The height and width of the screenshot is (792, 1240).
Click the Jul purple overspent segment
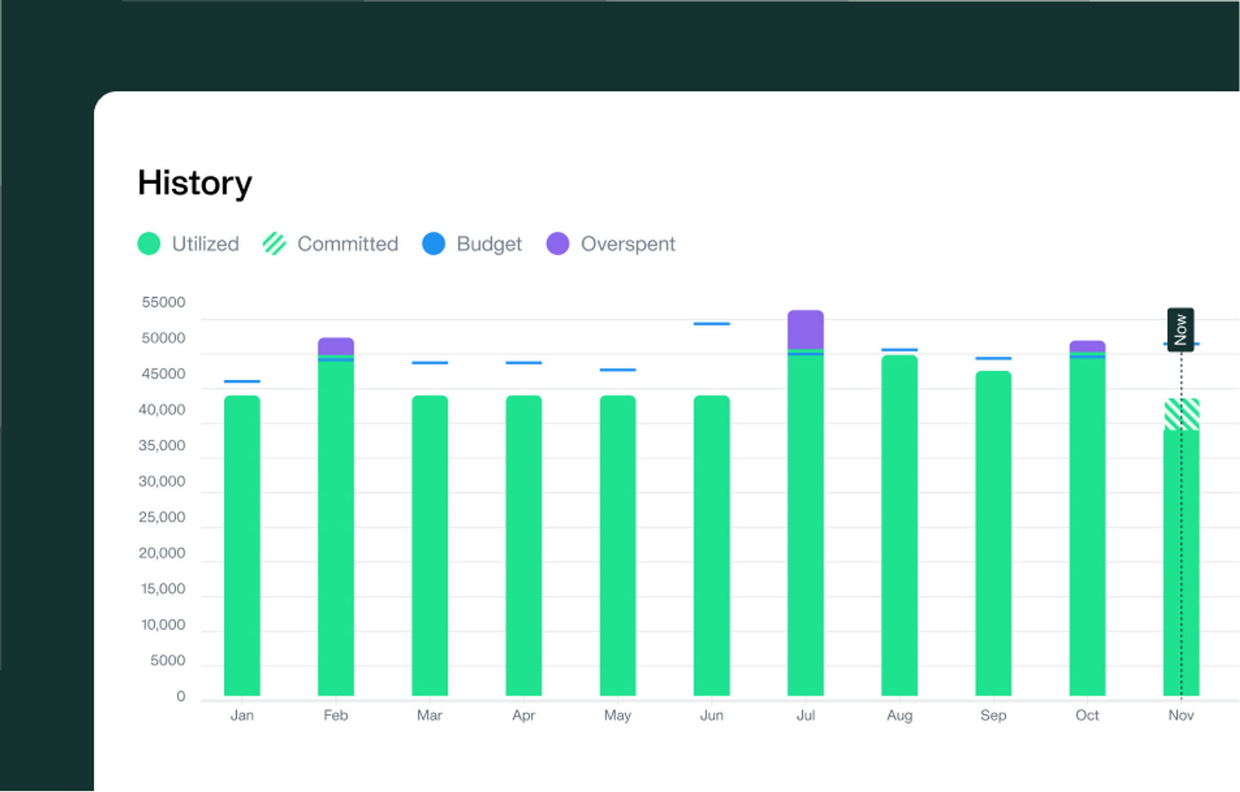[x=805, y=330]
